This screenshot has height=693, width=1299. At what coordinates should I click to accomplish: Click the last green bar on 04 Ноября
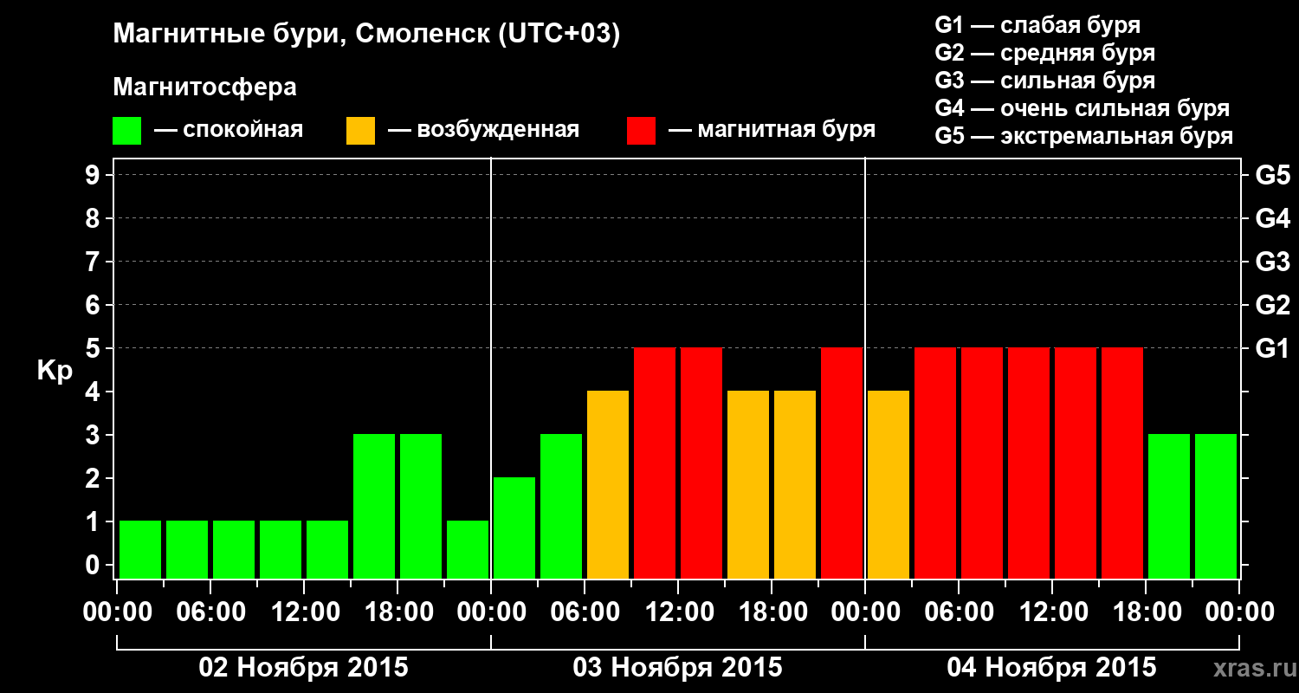pyautogui.click(x=1216, y=506)
